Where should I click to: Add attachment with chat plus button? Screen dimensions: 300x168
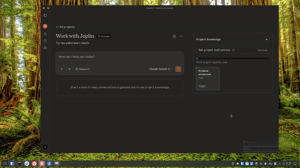point(61,69)
